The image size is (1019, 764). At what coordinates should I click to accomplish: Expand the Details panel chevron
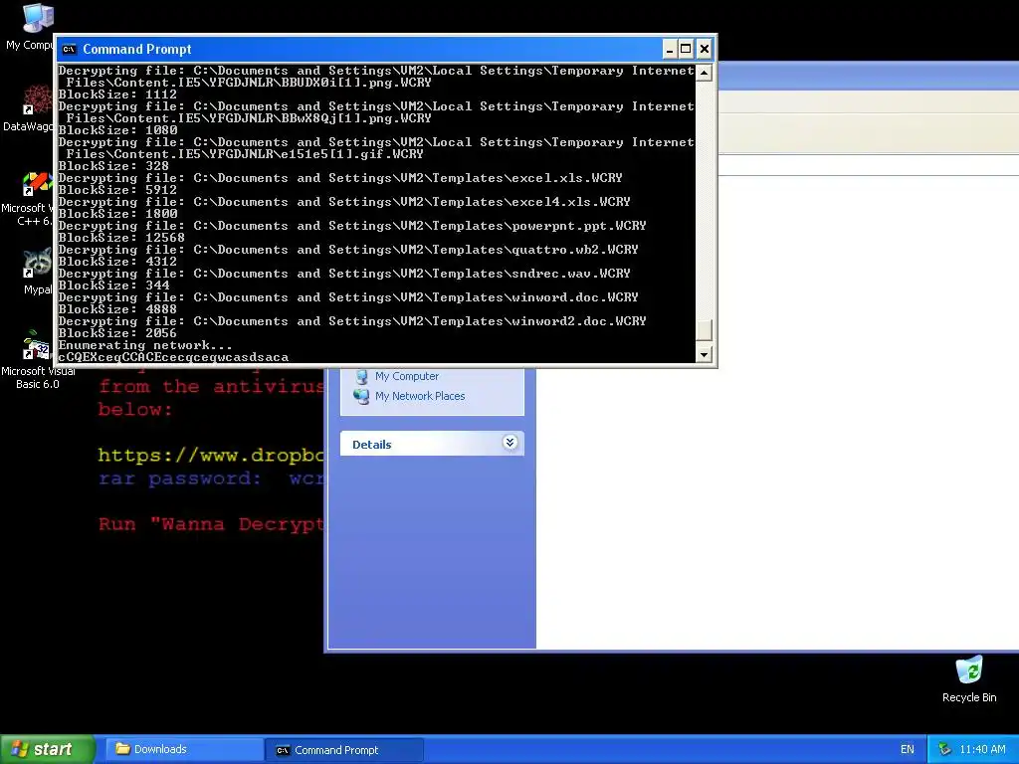[510, 443]
